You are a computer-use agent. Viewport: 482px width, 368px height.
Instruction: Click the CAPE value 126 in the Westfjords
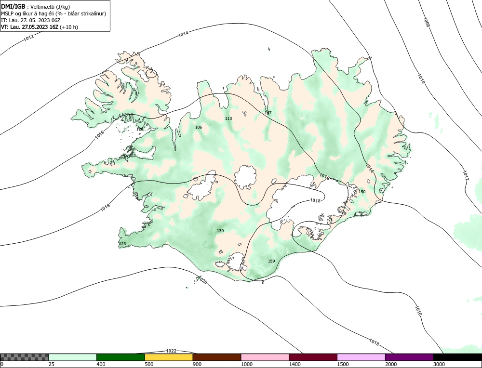click(140, 129)
